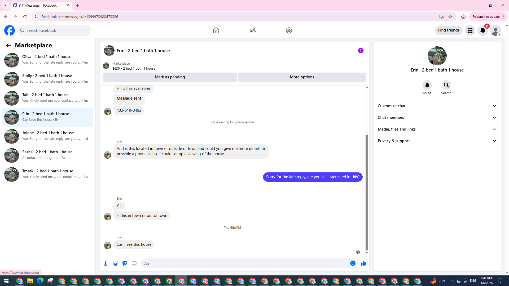Open the Facebook menu grid icon
The image size is (509, 286).
point(470,30)
